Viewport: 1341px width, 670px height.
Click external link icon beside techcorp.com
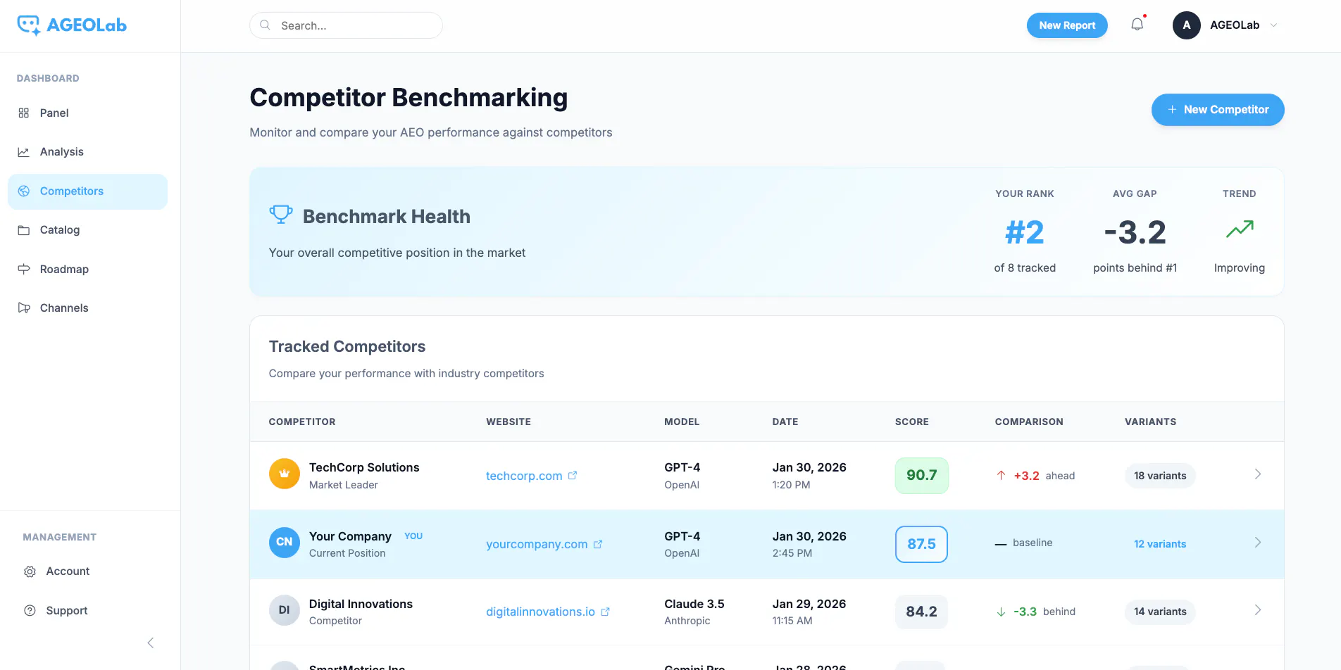point(573,476)
